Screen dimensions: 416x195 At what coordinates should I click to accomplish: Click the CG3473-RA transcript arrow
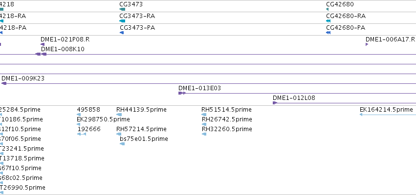(x=122, y=21)
